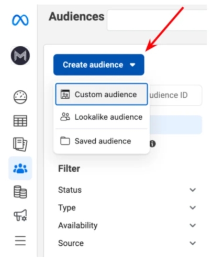This screenshot has width=212, height=260.
Task: Expand the Availability filter chevron
Action: pyautogui.click(x=193, y=225)
